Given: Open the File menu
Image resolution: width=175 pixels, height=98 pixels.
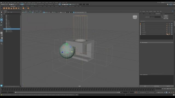Looking at the screenshot, I should 3,2.
